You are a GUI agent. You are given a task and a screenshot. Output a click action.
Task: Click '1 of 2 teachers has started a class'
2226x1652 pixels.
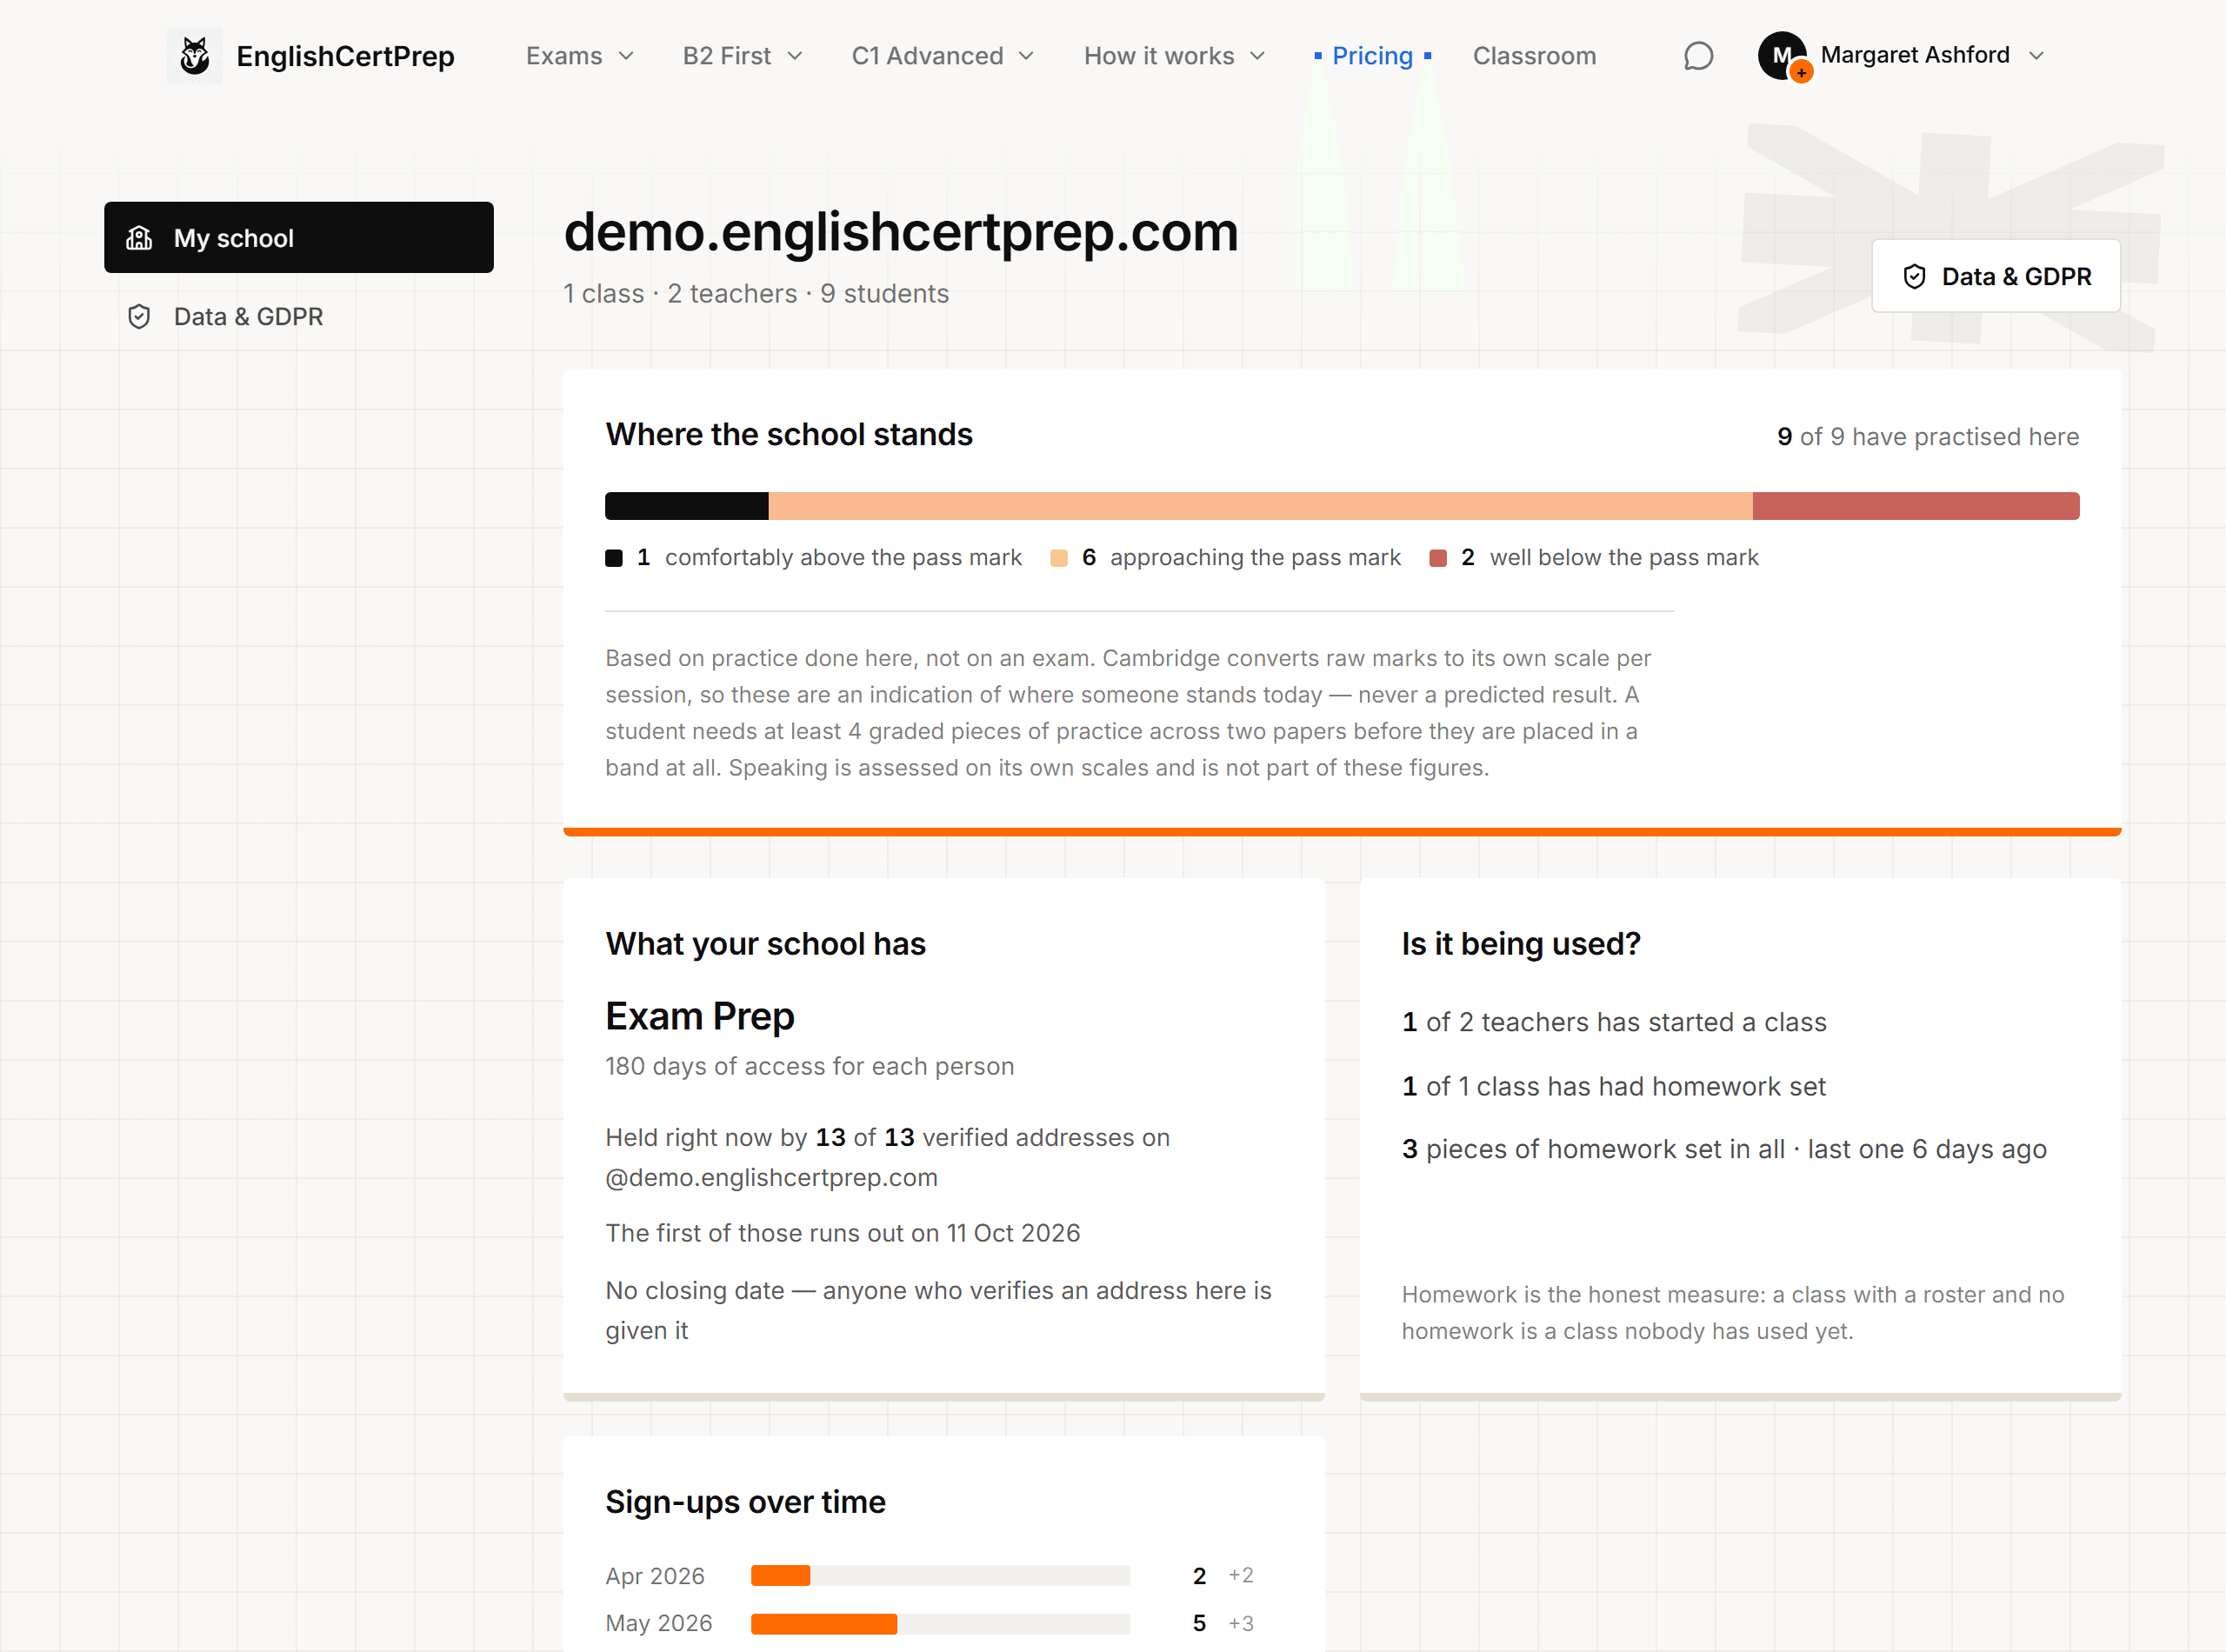1614,1023
